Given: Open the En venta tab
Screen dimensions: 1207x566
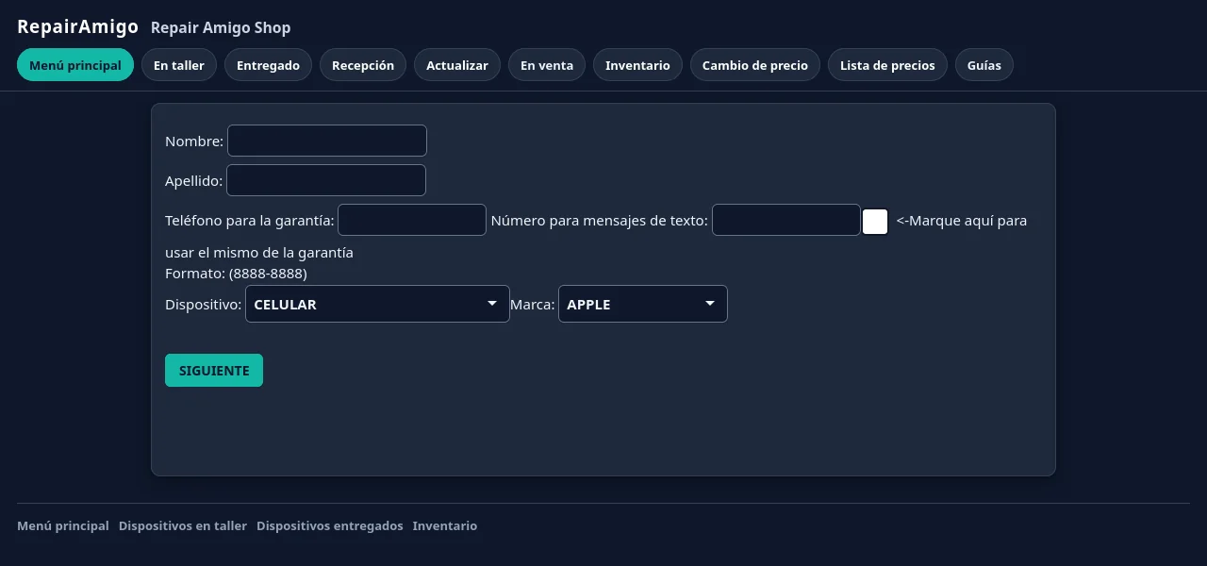Looking at the screenshot, I should (547, 65).
